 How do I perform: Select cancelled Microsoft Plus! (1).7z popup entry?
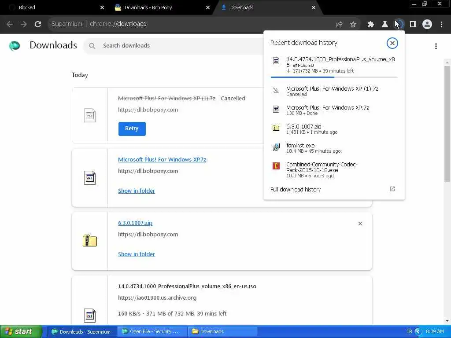click(x=334, y=91)
